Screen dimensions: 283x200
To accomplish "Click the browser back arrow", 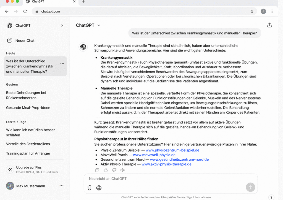I will click(x=7, y=11).
